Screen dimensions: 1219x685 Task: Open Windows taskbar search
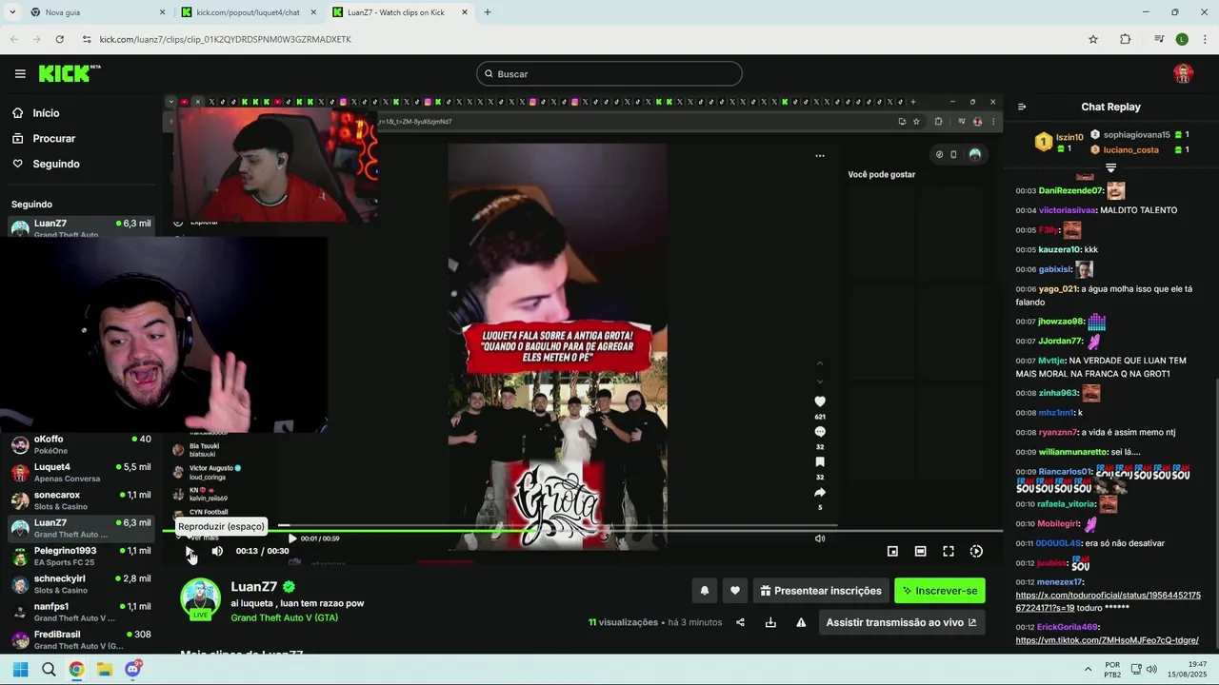click(x=49, y=670)
